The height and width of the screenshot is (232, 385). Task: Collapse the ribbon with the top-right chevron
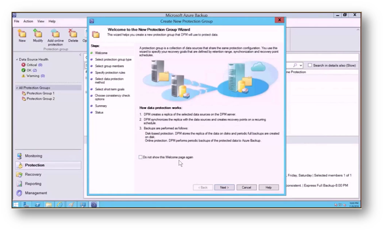[358, 30]
